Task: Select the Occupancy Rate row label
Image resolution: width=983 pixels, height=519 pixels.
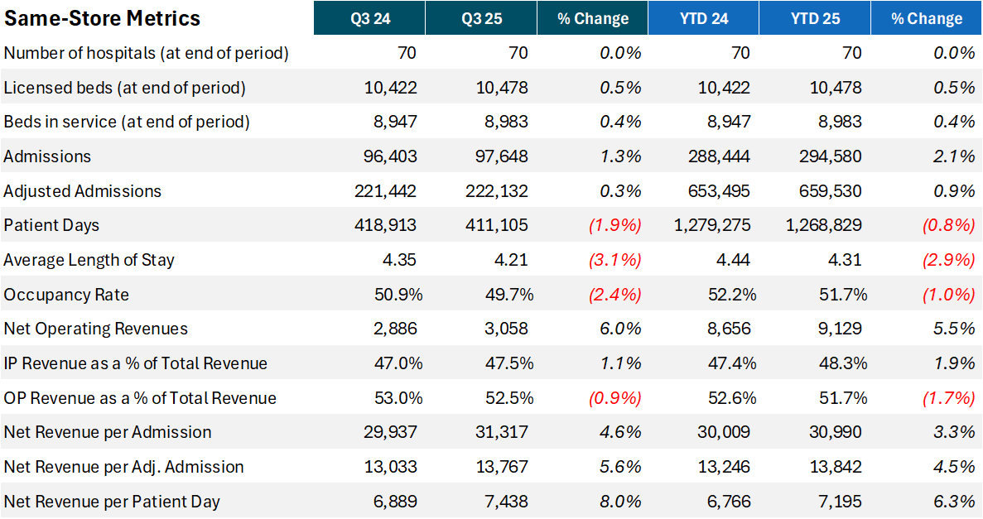Action: [x=66, y=295]
